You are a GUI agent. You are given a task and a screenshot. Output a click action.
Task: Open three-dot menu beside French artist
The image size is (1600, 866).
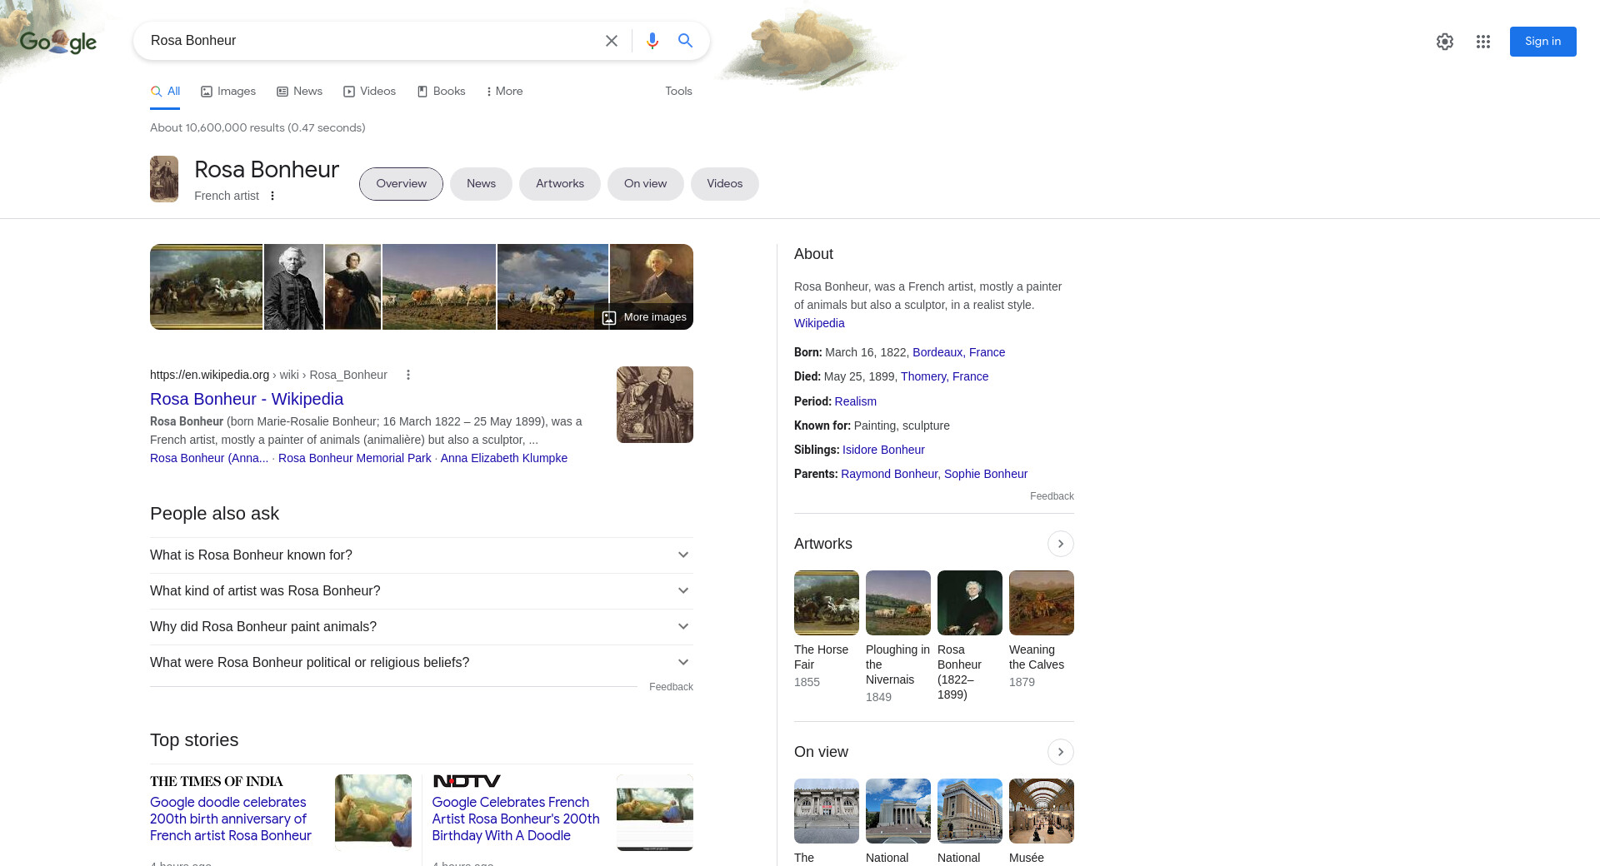coord(272,196)
